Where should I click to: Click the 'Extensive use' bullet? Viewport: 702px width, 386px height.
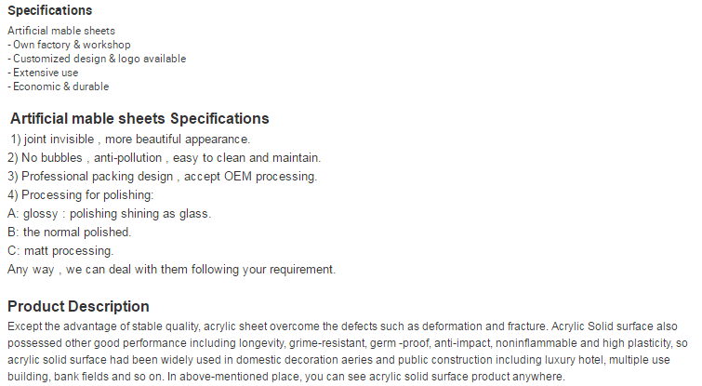coord(43,73)
